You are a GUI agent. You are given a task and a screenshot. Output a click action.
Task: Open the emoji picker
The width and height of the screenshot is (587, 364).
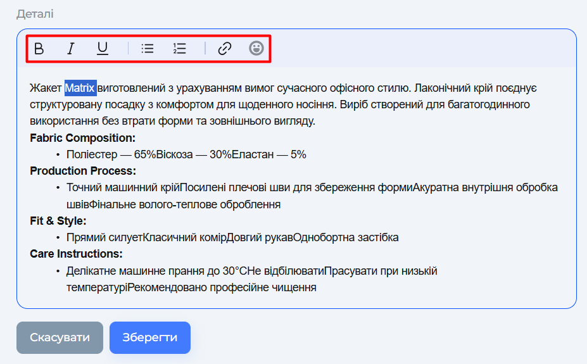256,49
